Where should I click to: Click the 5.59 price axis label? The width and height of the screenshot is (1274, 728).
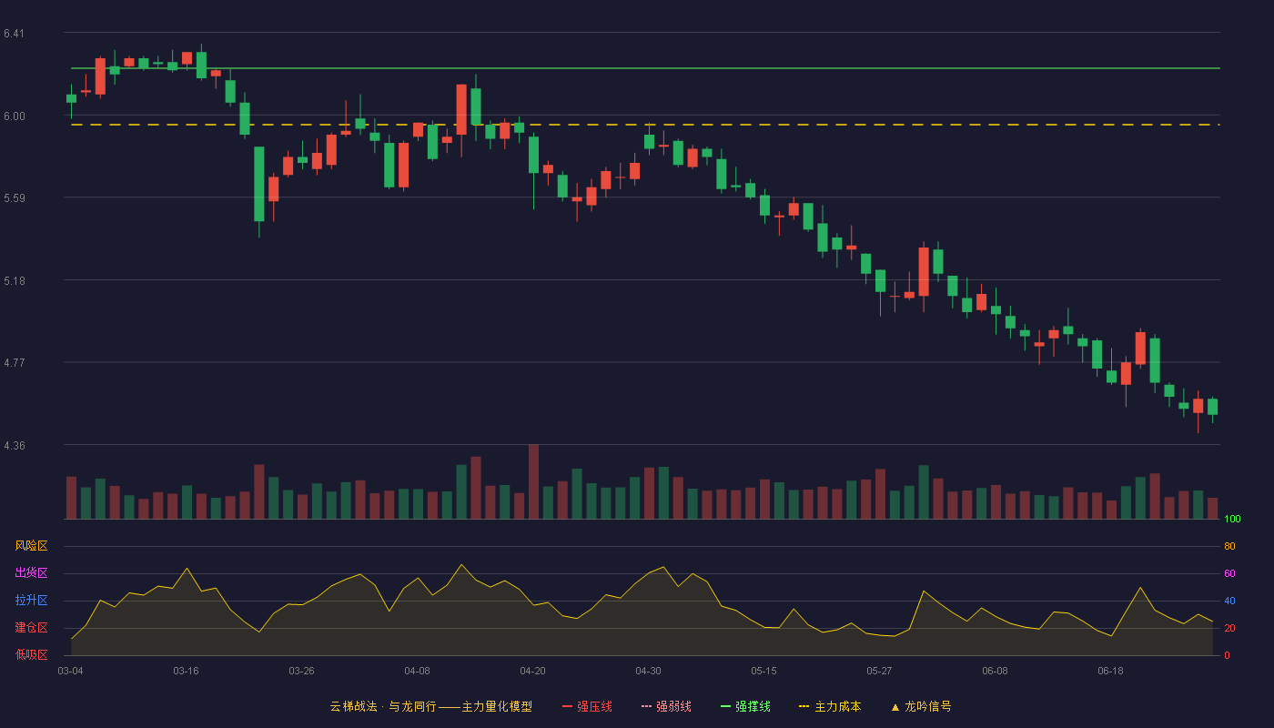pyautogui.click(x=14, y=198)
